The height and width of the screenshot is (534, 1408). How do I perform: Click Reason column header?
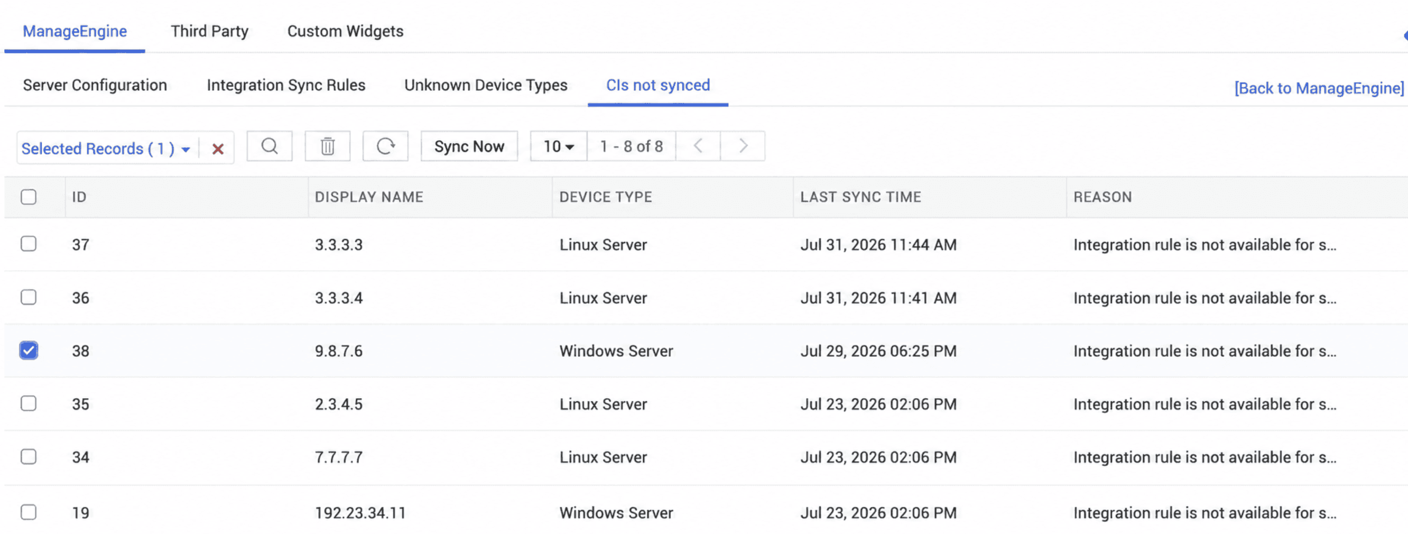[1103, 197]
